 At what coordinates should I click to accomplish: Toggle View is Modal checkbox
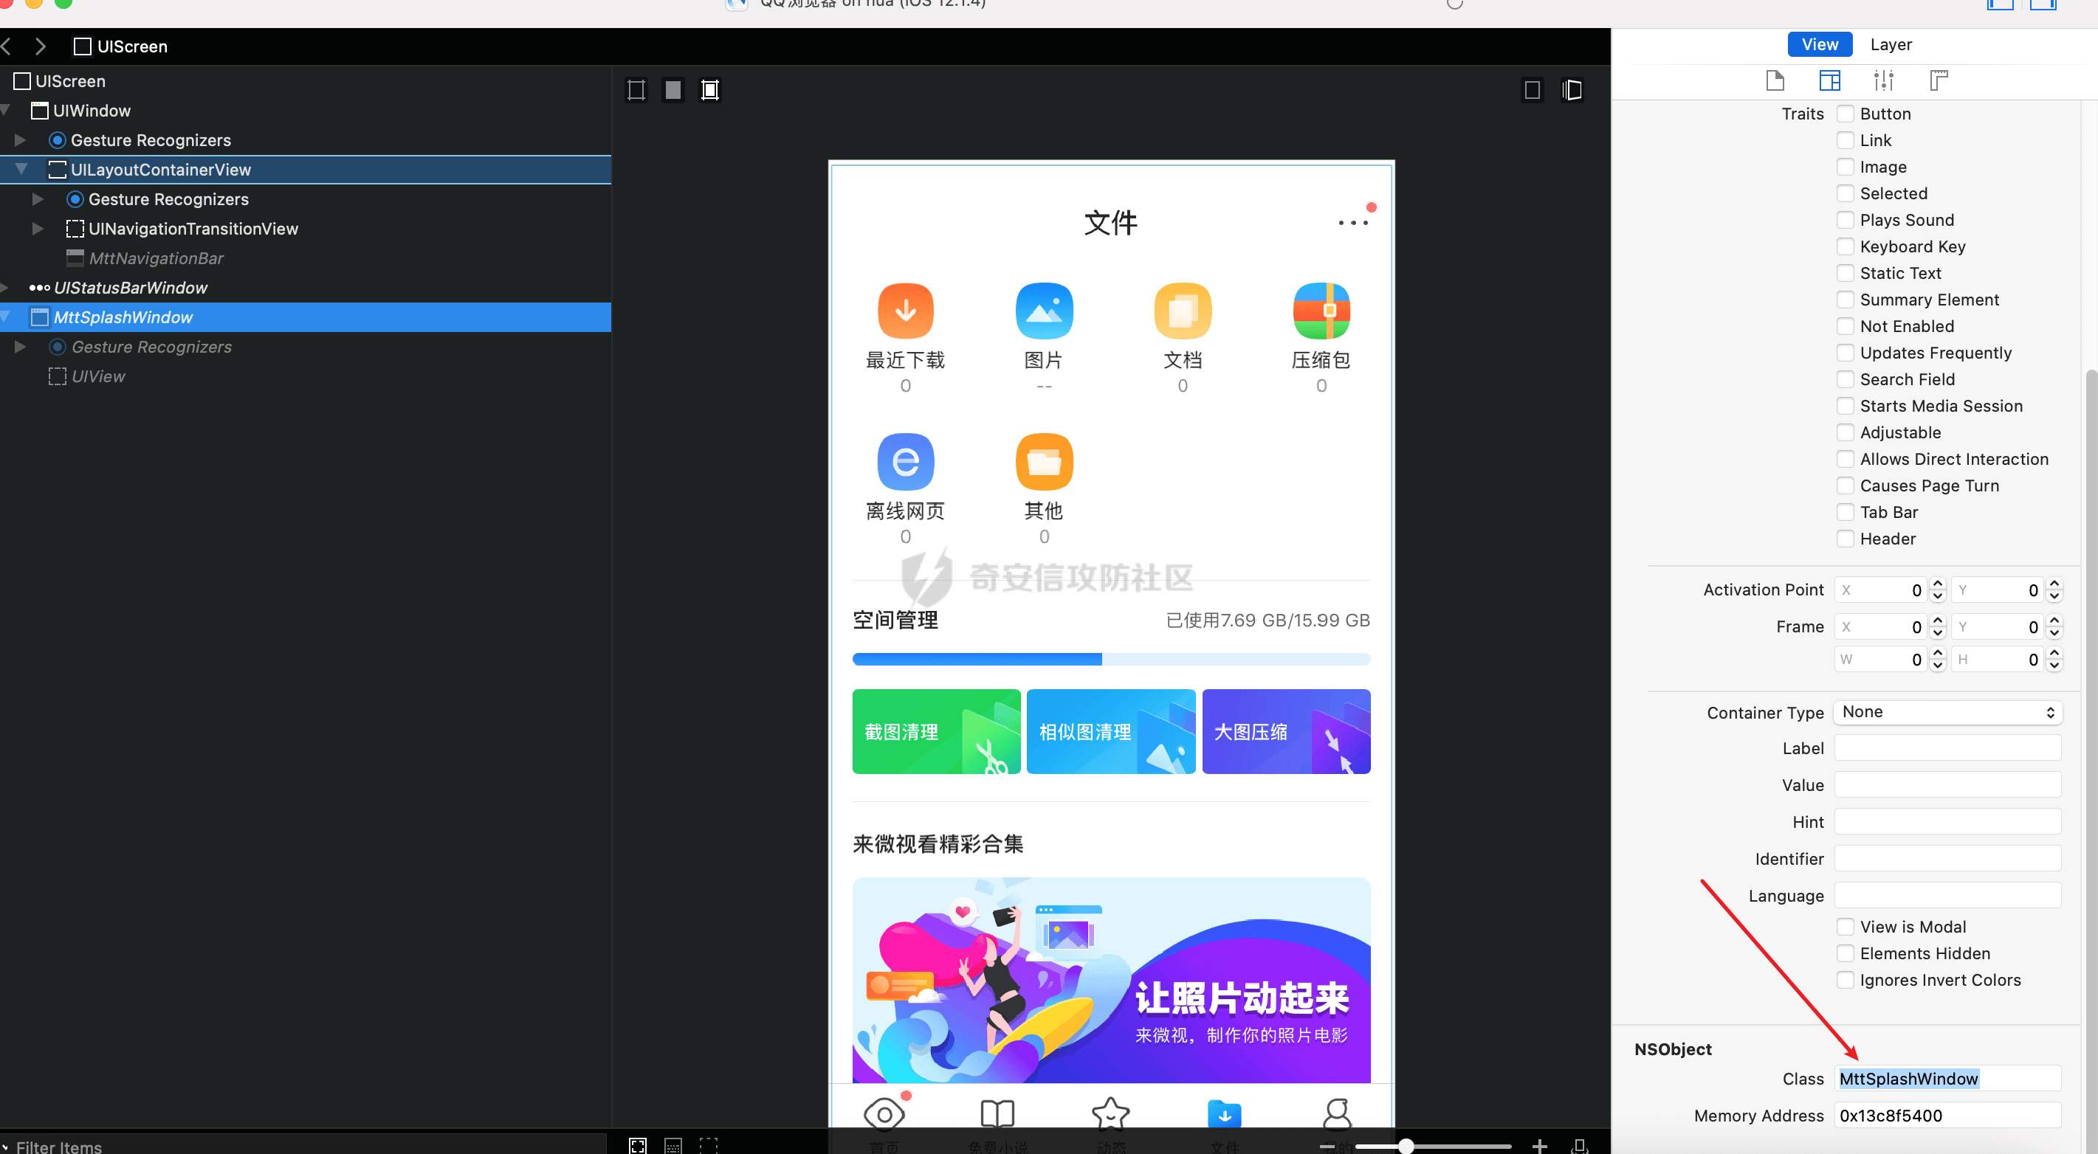coord(1846,927)
